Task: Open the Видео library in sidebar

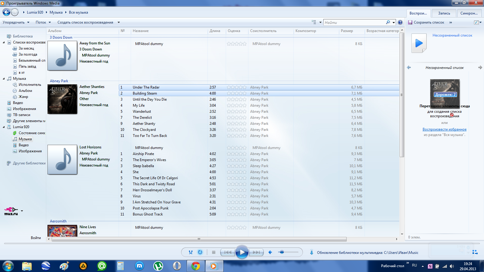Action: point(18,103)
